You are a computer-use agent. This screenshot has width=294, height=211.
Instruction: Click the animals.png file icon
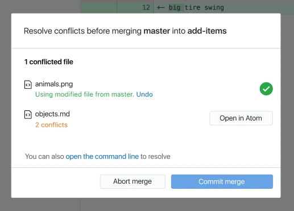point(28,85)
